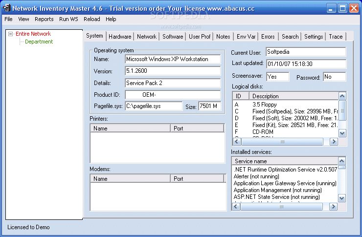The image size is (362, 237).
Task: Switch to the Hardware tab
Action: (x=120, y=37)
